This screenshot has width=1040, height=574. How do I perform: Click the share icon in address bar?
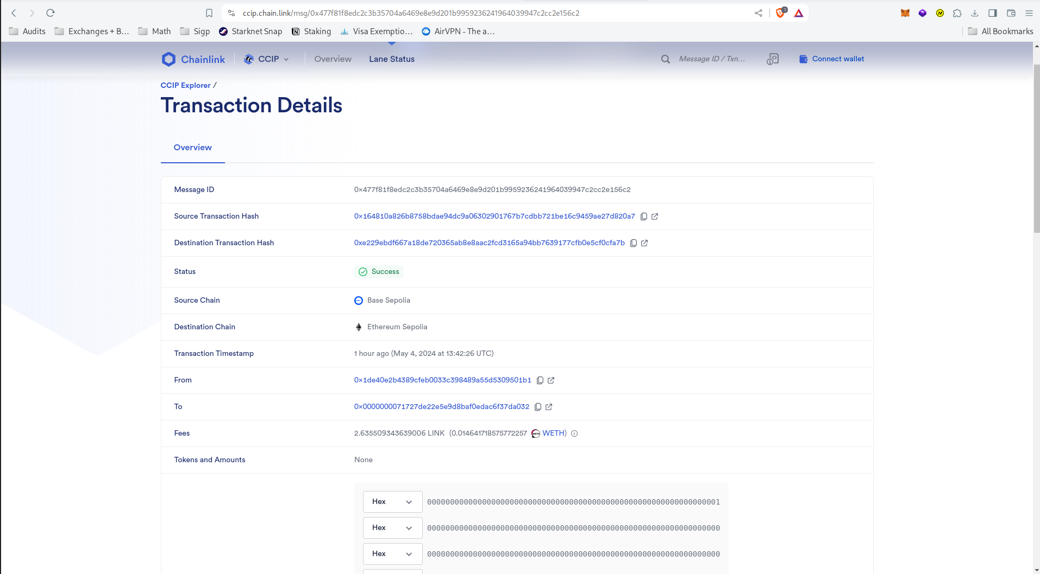759,13
